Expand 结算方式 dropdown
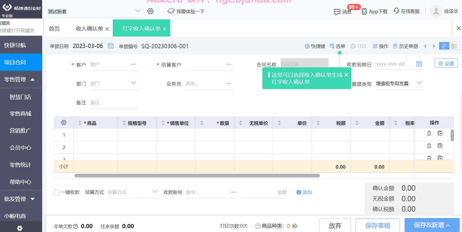This screenshot has height=232, width=462. 155,192
